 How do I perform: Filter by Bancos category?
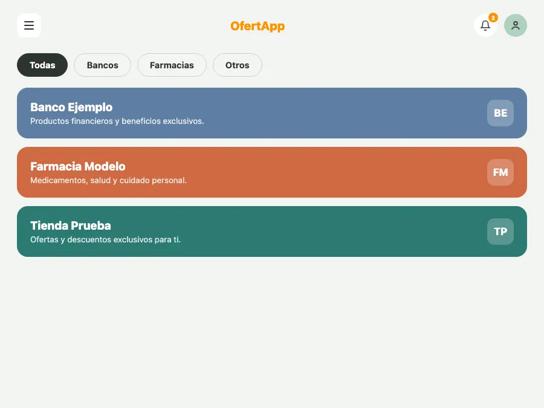click(102, 65)
